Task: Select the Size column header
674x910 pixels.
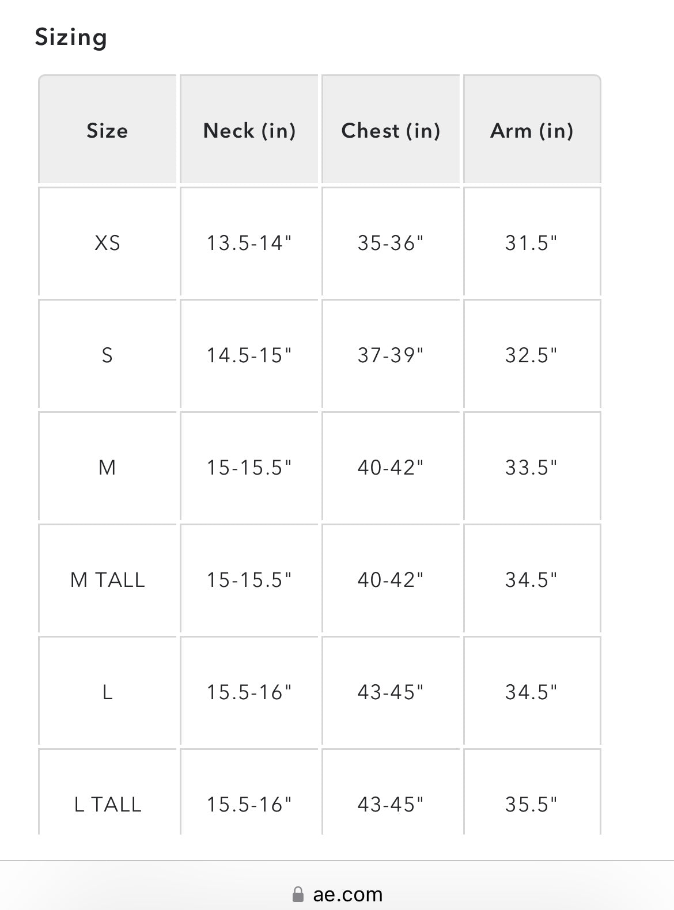Action: pos(107,130)
